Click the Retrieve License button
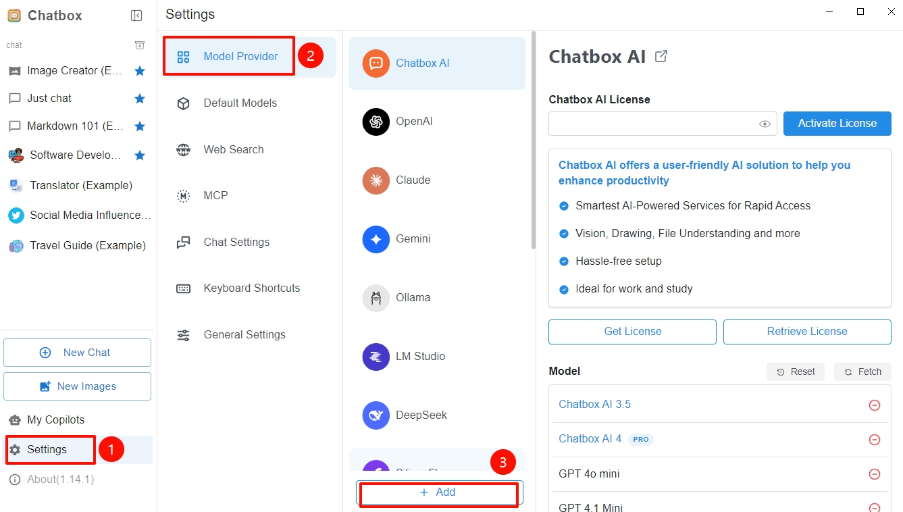Image resolution: width=903 pixels, height=512 pixels. tap(807, 332)
